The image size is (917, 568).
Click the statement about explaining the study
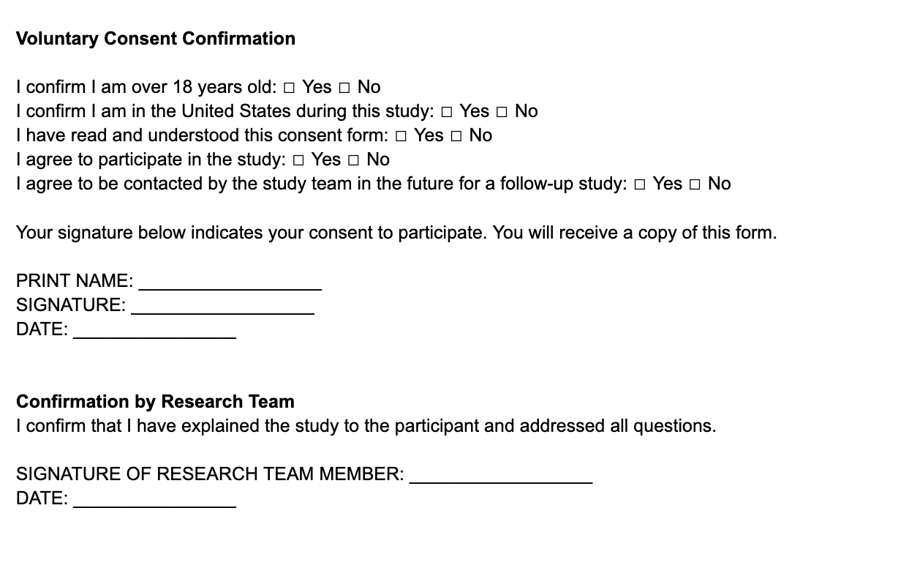coord(366,426)
